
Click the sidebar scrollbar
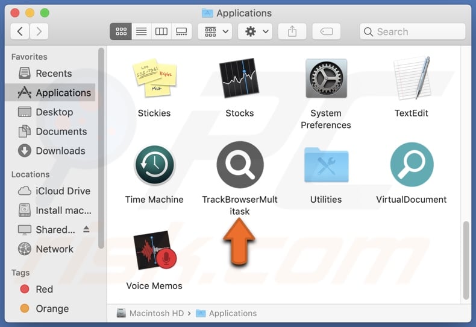101,148
